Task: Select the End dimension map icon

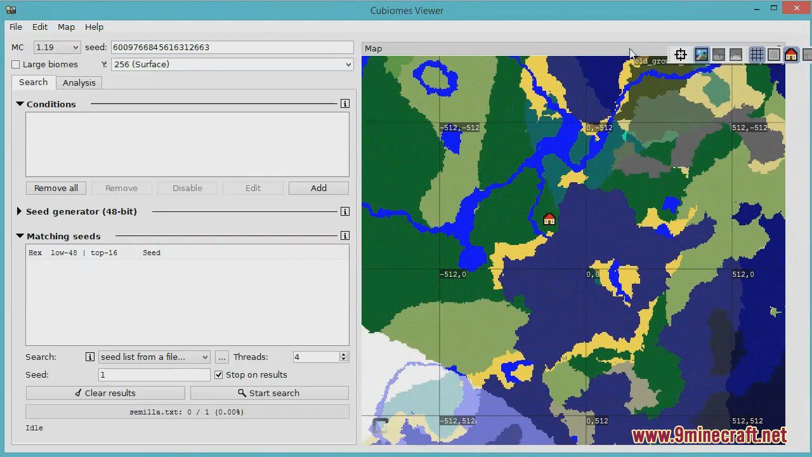Action: 736,55
